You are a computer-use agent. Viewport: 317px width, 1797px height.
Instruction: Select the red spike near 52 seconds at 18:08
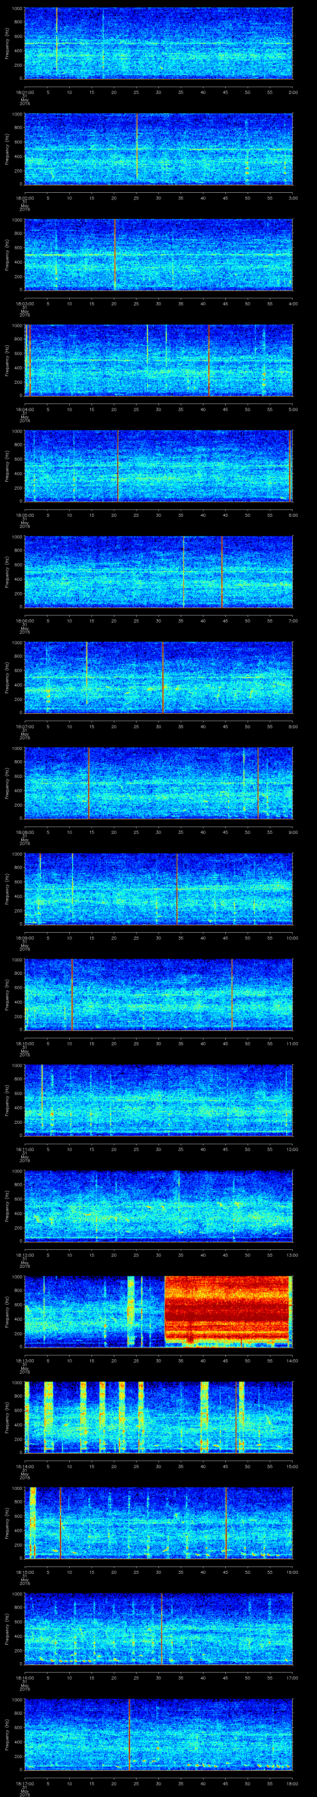click(258, 783)
